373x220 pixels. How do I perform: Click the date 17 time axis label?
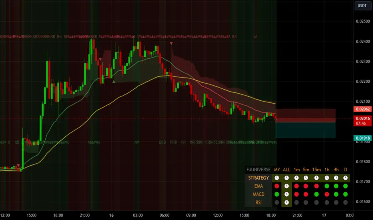[324, 216]
